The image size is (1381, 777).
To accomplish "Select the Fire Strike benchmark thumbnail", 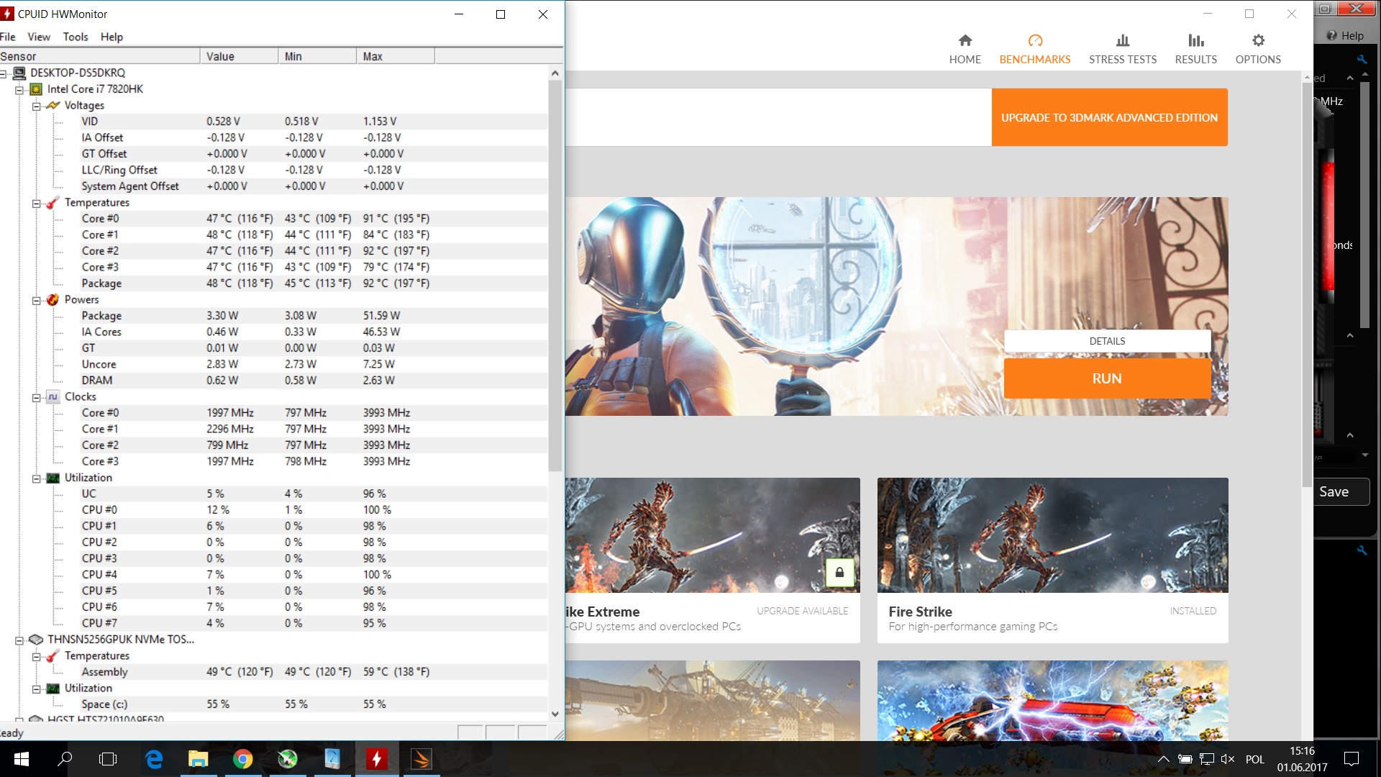I will tap(1052, 535).
